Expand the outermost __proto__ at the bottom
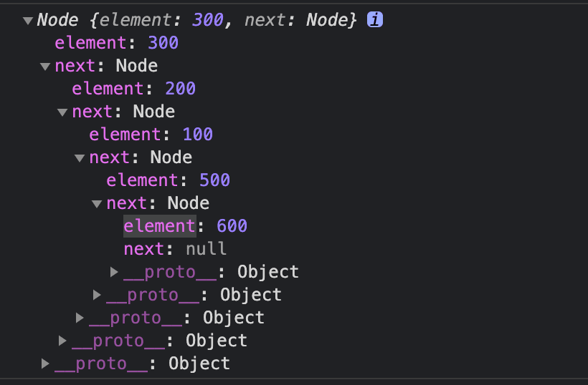 click(45, 364)
